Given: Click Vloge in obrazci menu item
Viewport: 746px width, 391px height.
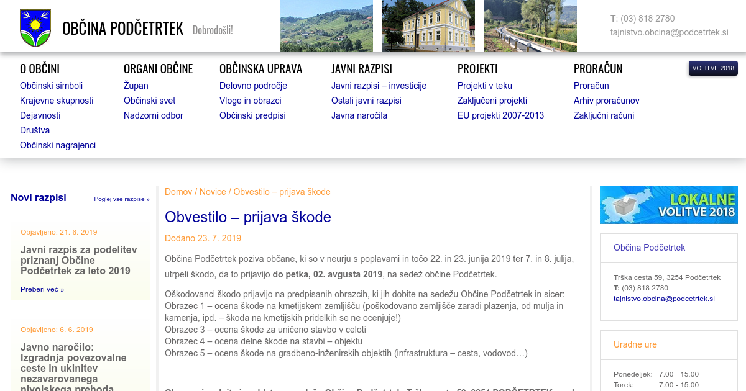Looking at the screenshot, I should [250, 101].
